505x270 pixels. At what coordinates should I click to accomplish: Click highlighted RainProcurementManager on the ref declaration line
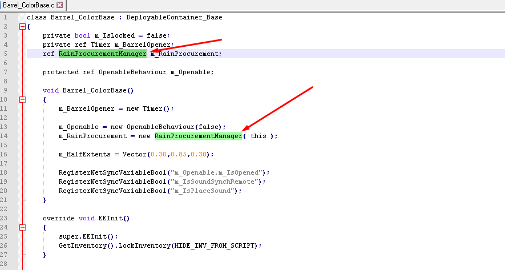coord(102,54)
